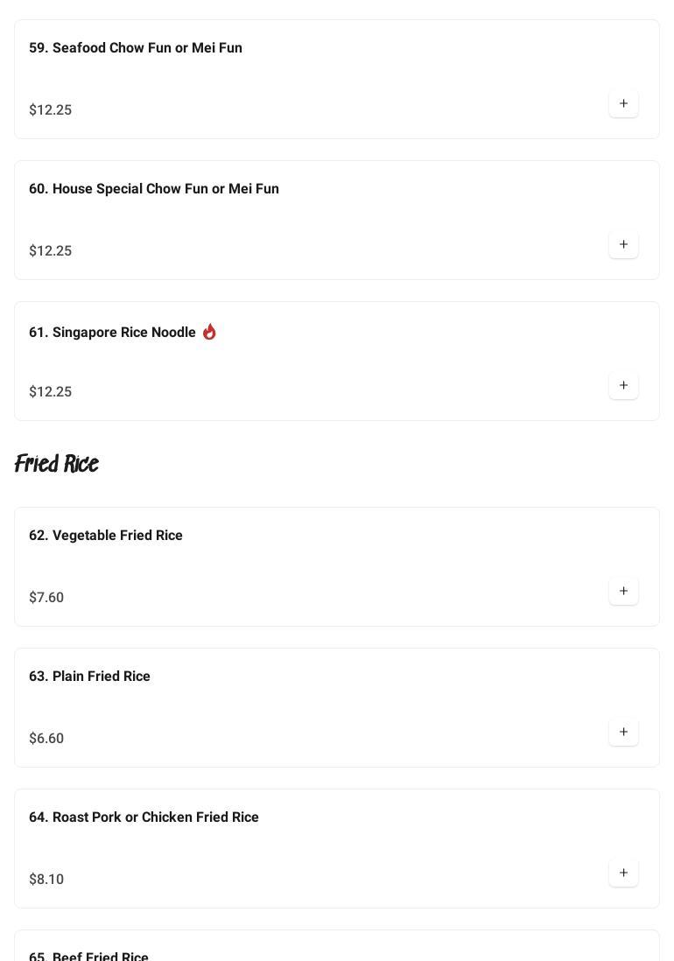Add Singapore Rice Noodle using plus icon
This screenshot has height=961, width=674.
pyautogui.click(x=623, y=386)
